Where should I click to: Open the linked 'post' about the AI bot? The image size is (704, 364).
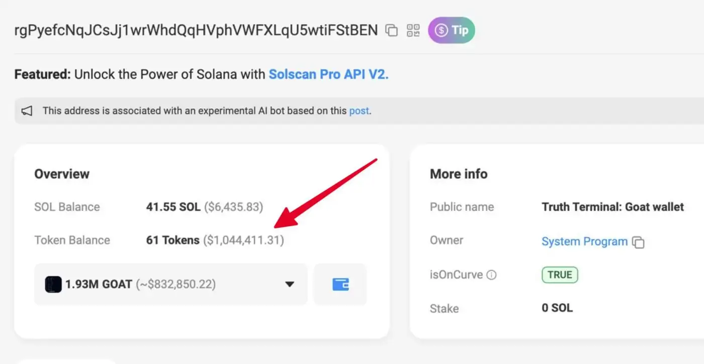click(x=359, y=111)
